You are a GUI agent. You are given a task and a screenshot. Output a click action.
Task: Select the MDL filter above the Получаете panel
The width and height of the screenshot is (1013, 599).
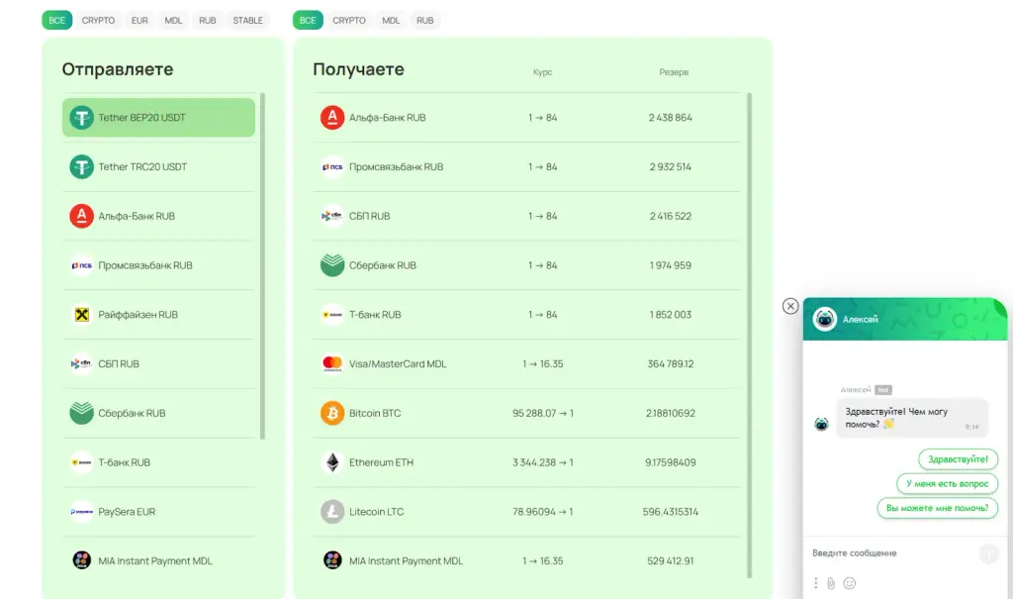391,20
